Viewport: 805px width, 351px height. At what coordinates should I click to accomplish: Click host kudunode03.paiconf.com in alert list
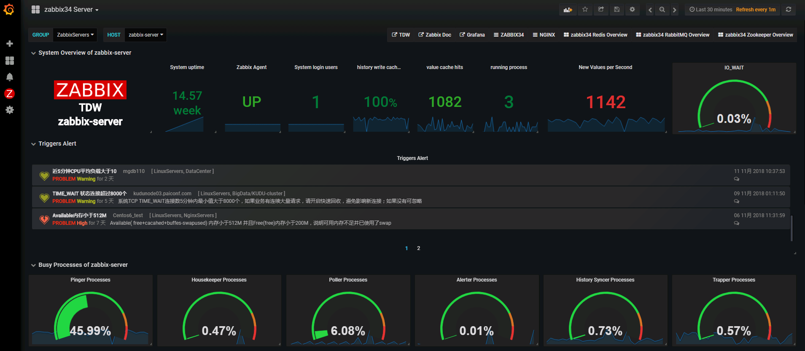click(162, 194)
